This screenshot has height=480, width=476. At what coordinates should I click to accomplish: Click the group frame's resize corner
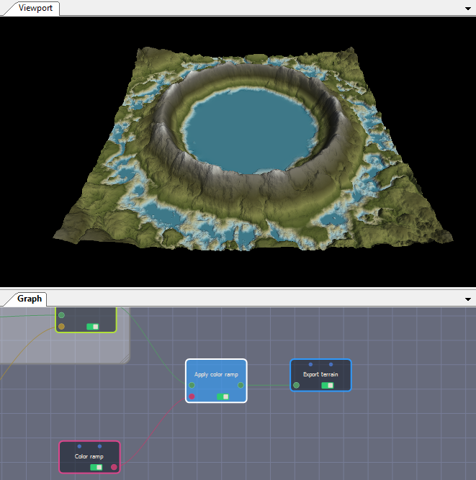pos(125,359)
